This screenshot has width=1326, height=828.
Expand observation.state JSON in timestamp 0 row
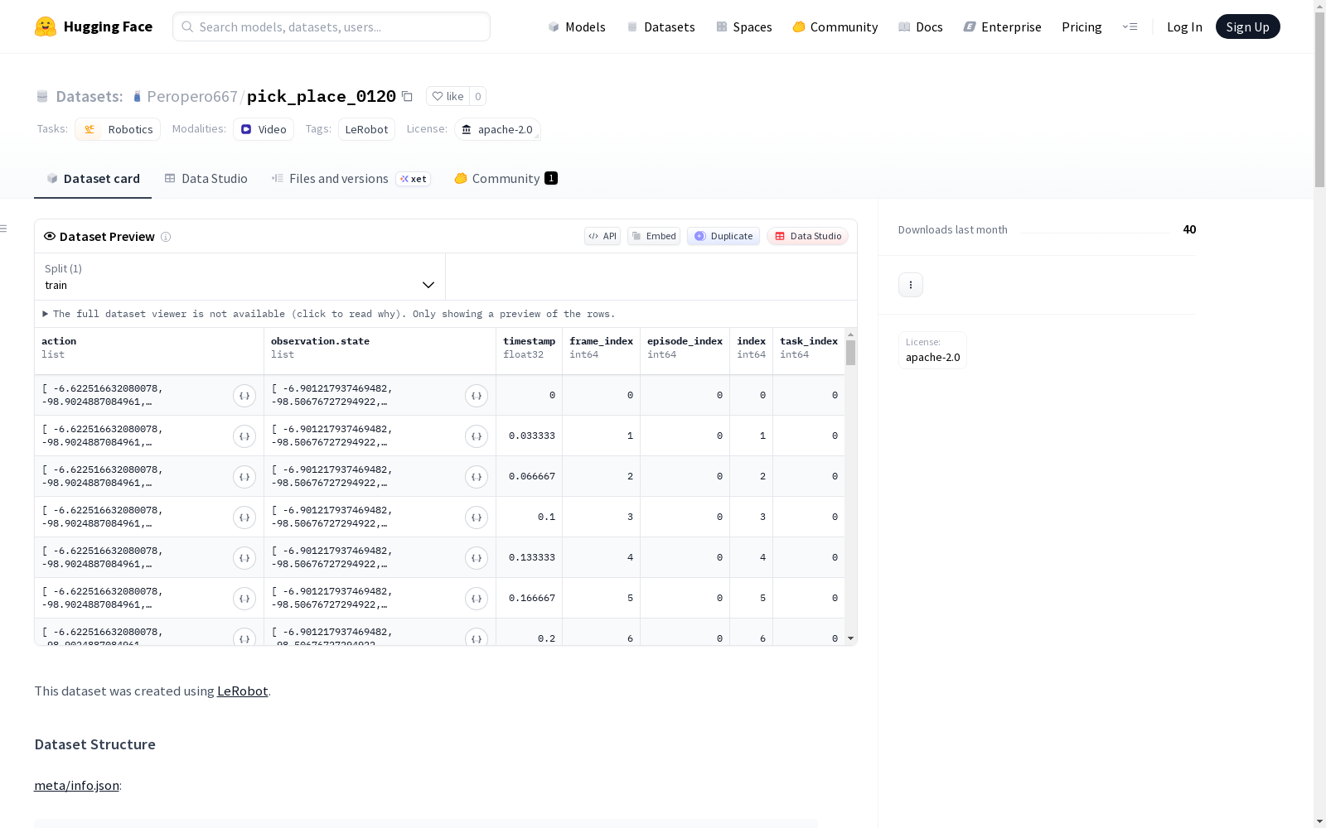[477, 396]
